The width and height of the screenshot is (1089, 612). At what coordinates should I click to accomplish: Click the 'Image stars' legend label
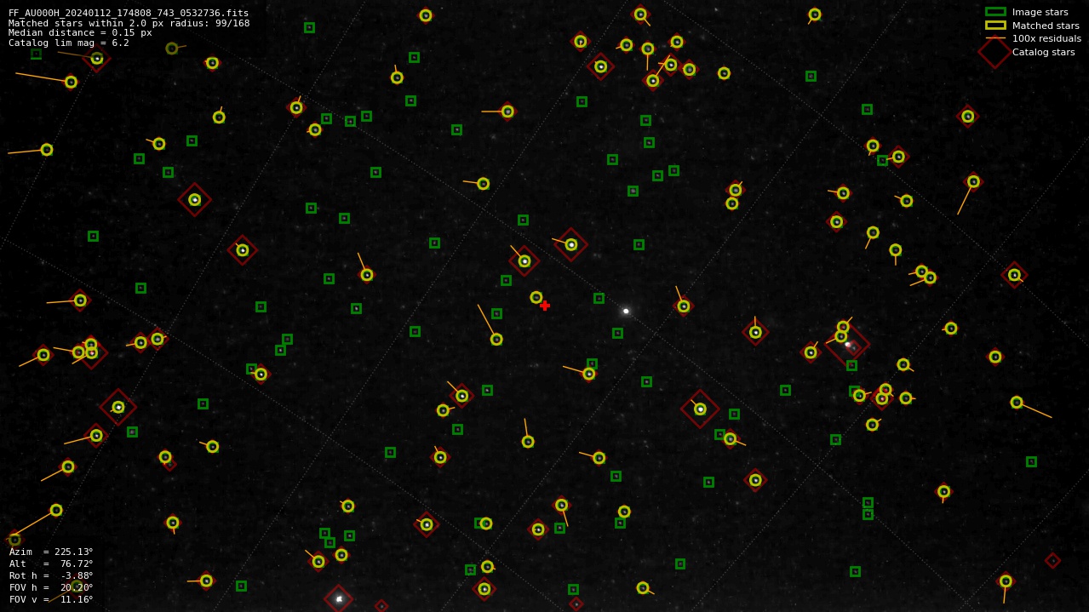click(x=1040, y=12)
